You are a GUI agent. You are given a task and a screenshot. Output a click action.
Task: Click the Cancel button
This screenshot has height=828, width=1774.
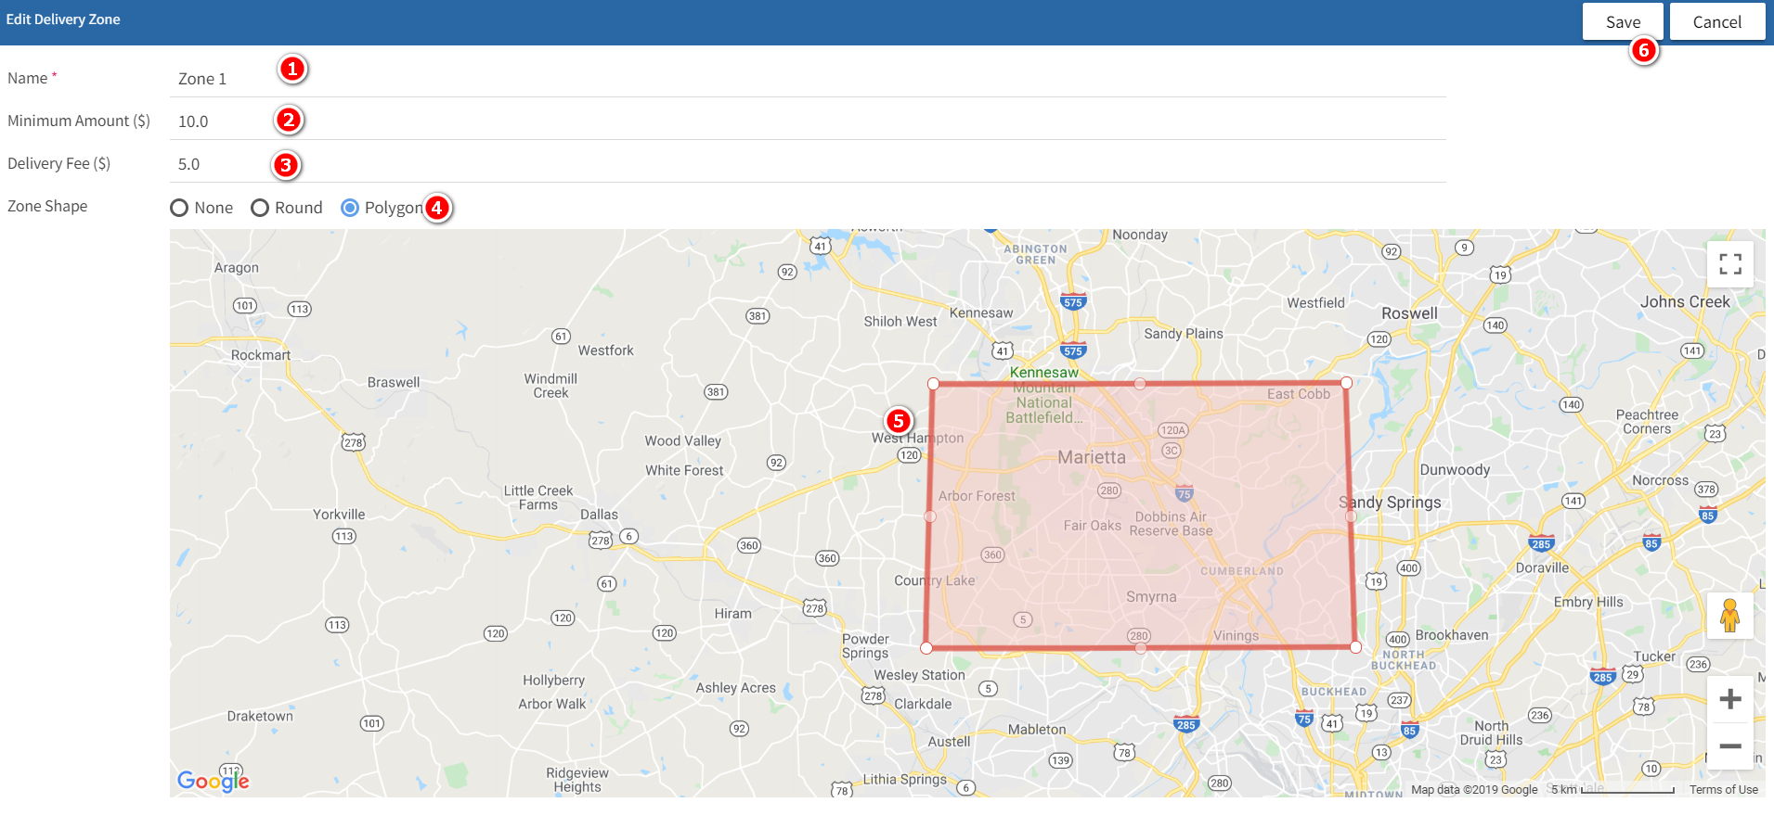click(x=1717, y=22)
